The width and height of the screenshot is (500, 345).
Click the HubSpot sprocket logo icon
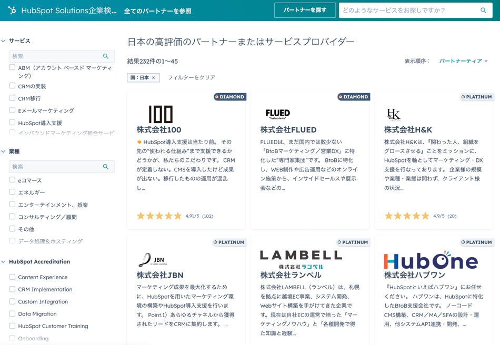(12, 11)
